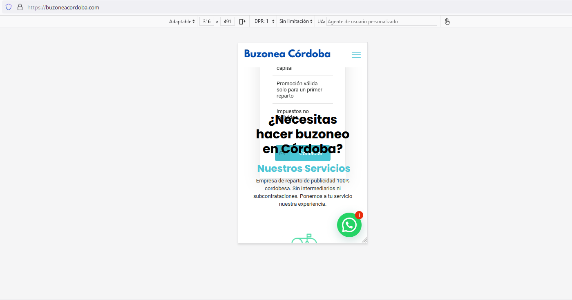Click the tracking protection shield icon

click(9, 7)
